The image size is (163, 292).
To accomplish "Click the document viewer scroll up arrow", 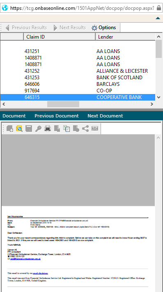I will (x=158, y=138).
